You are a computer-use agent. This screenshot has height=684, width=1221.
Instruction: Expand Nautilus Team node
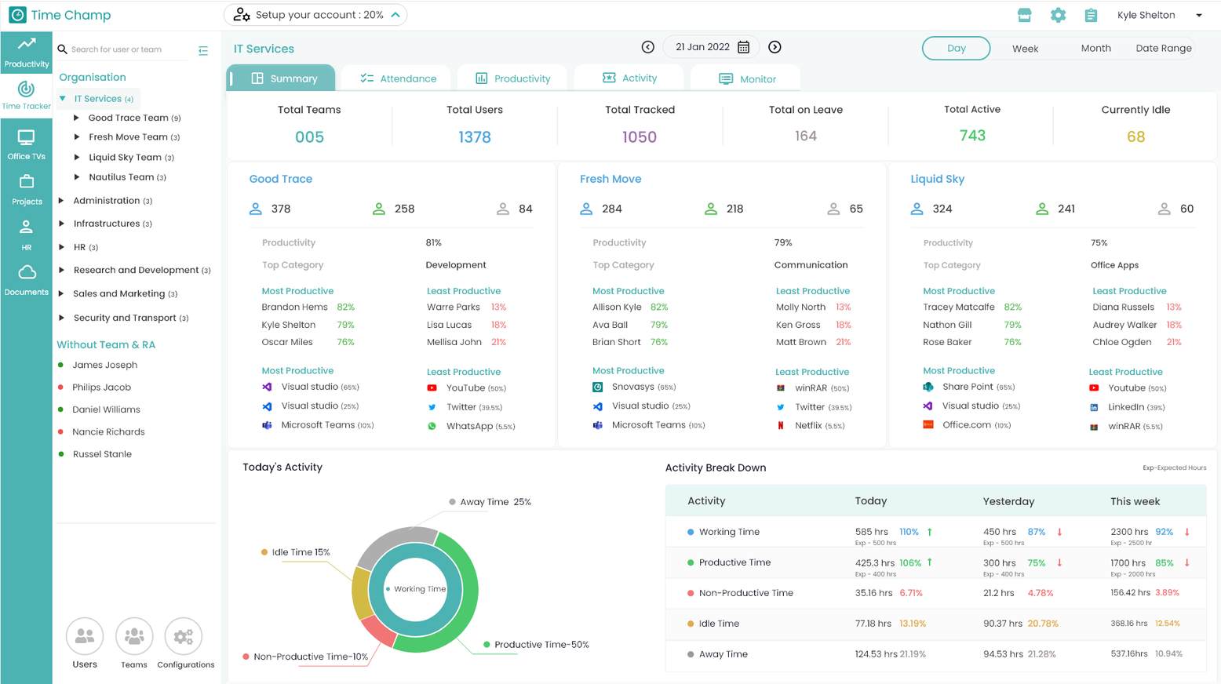tap(76, 177)
